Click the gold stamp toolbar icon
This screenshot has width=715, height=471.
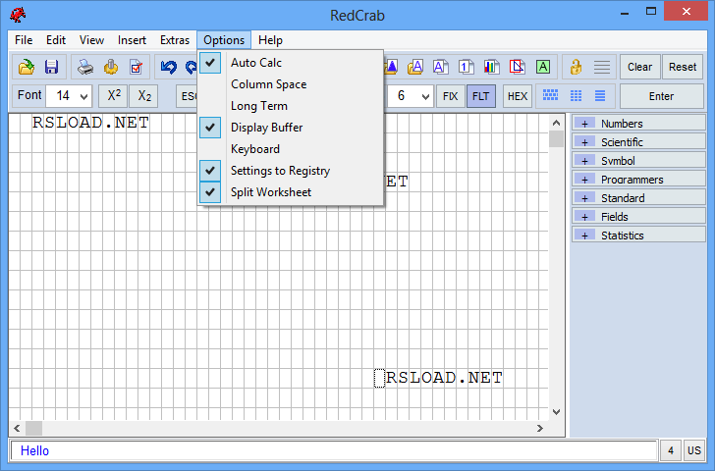tap(111, 67)
